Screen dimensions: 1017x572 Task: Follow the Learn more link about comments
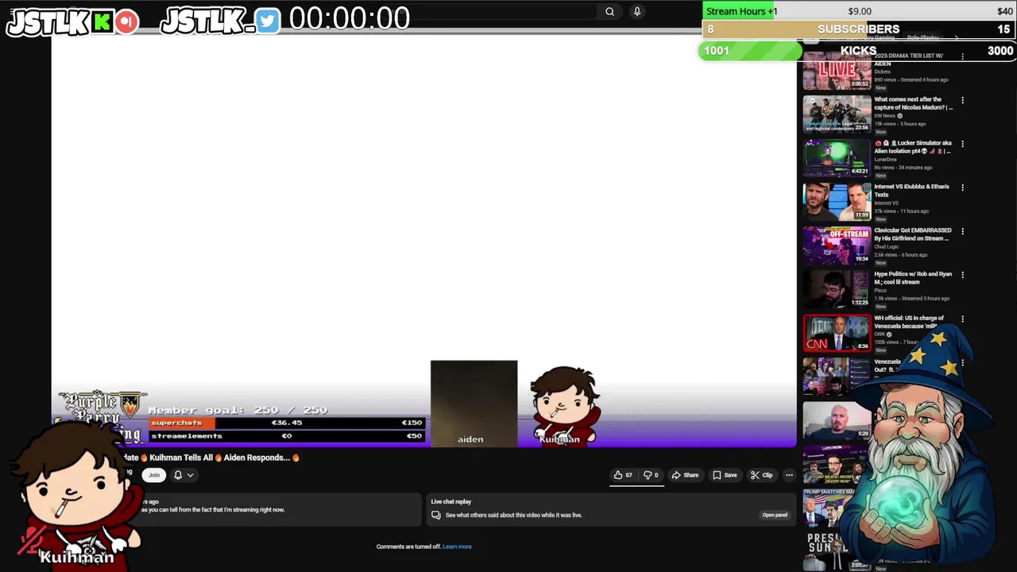[457, 547]
